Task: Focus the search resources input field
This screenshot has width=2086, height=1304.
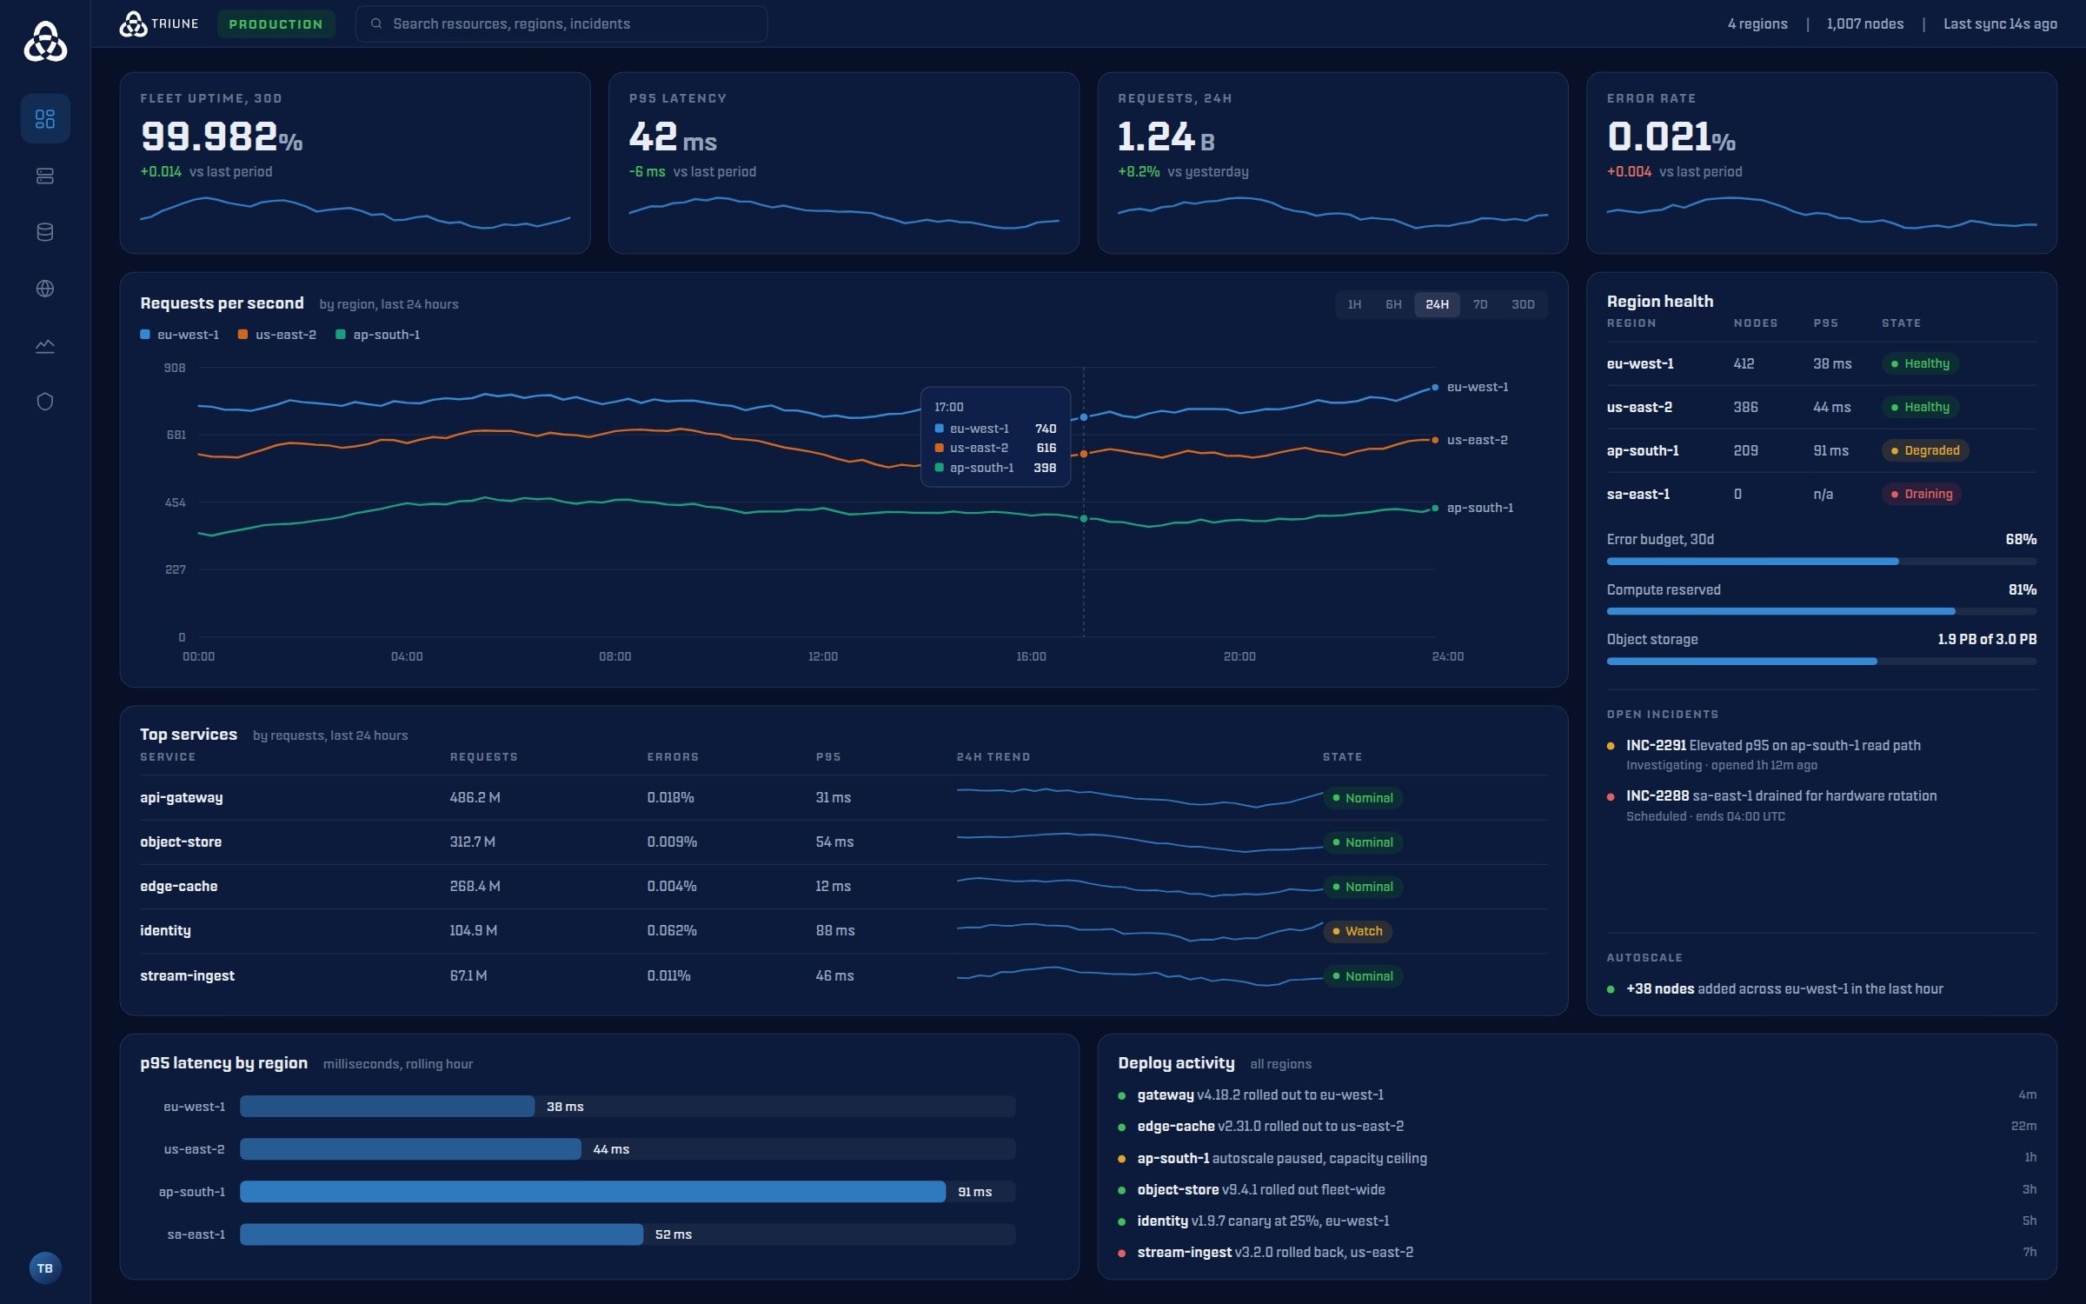Action: coord(561,23)
